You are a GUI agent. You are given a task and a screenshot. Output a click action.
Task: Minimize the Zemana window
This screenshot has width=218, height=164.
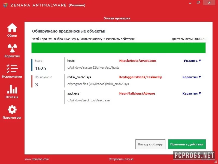point(190,3)
